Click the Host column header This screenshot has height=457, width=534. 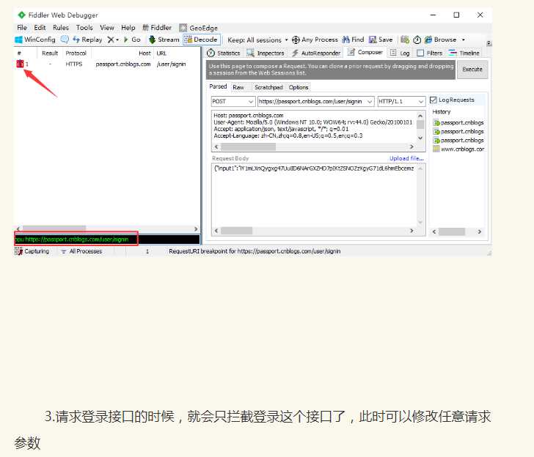122,53
